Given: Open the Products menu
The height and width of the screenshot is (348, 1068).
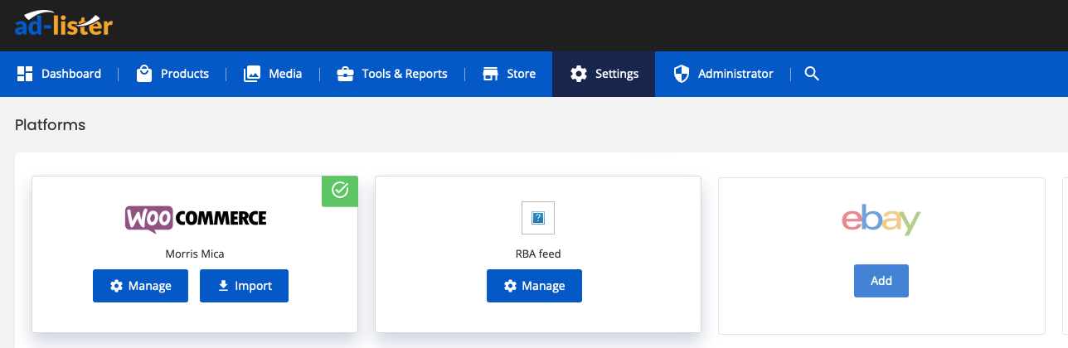Looking at the screenshot, I should 172,74.
